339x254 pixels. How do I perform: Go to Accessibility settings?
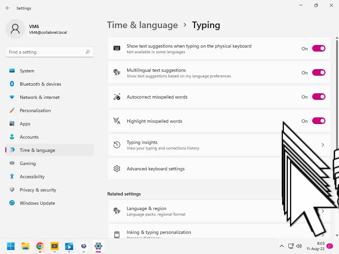pyautogui.click(x=50, y=177)
